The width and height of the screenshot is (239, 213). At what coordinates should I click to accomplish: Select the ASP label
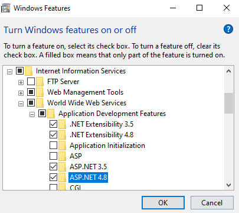point(76,156)
